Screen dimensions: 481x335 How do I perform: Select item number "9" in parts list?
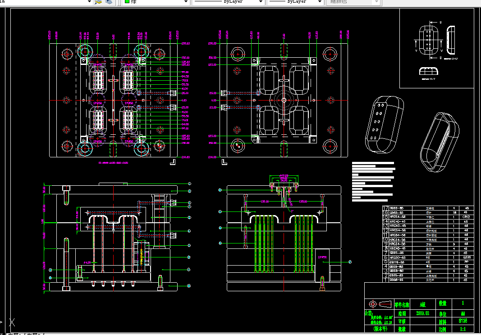click(386, 244)
